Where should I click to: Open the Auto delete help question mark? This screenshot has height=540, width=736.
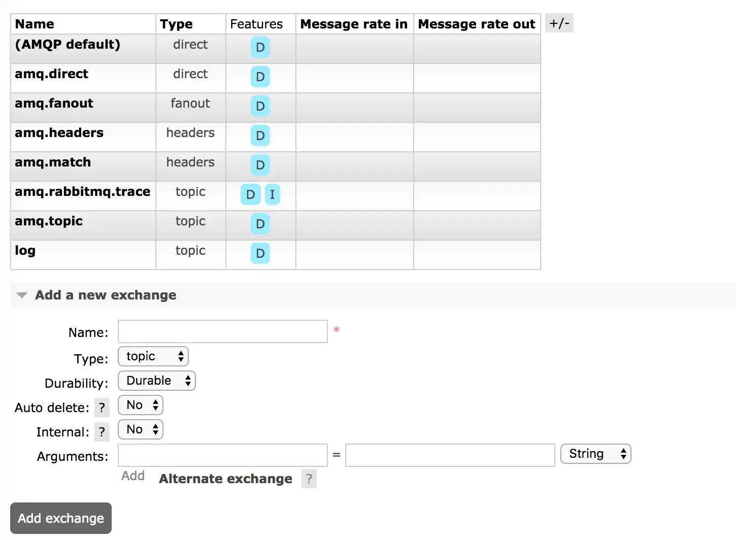102,408
